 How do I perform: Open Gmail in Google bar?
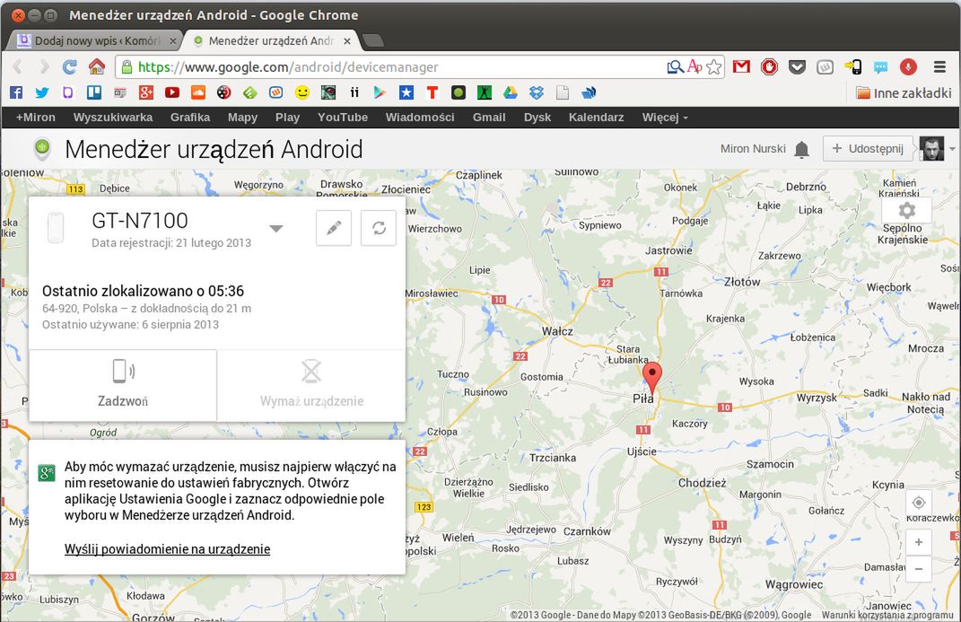point(489,117)
